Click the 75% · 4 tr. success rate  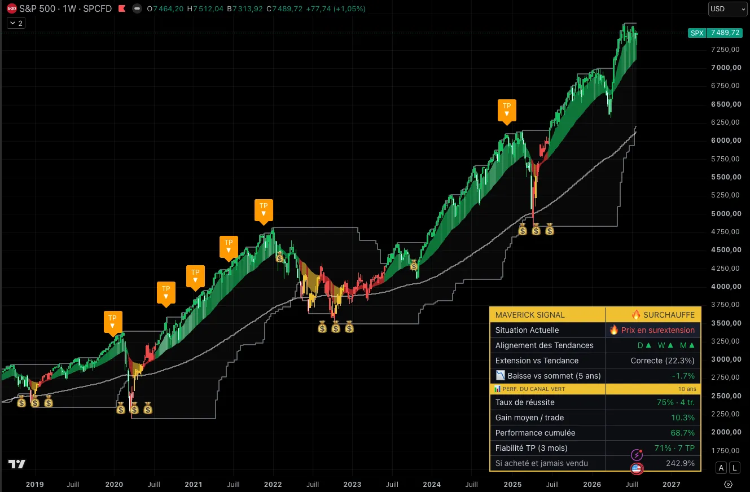click(x=676, y=402)
